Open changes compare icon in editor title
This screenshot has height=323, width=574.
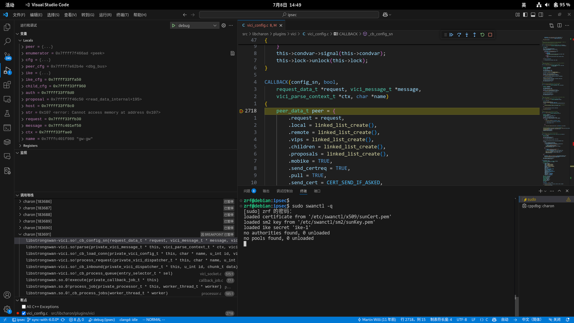(x=552, y=25)
